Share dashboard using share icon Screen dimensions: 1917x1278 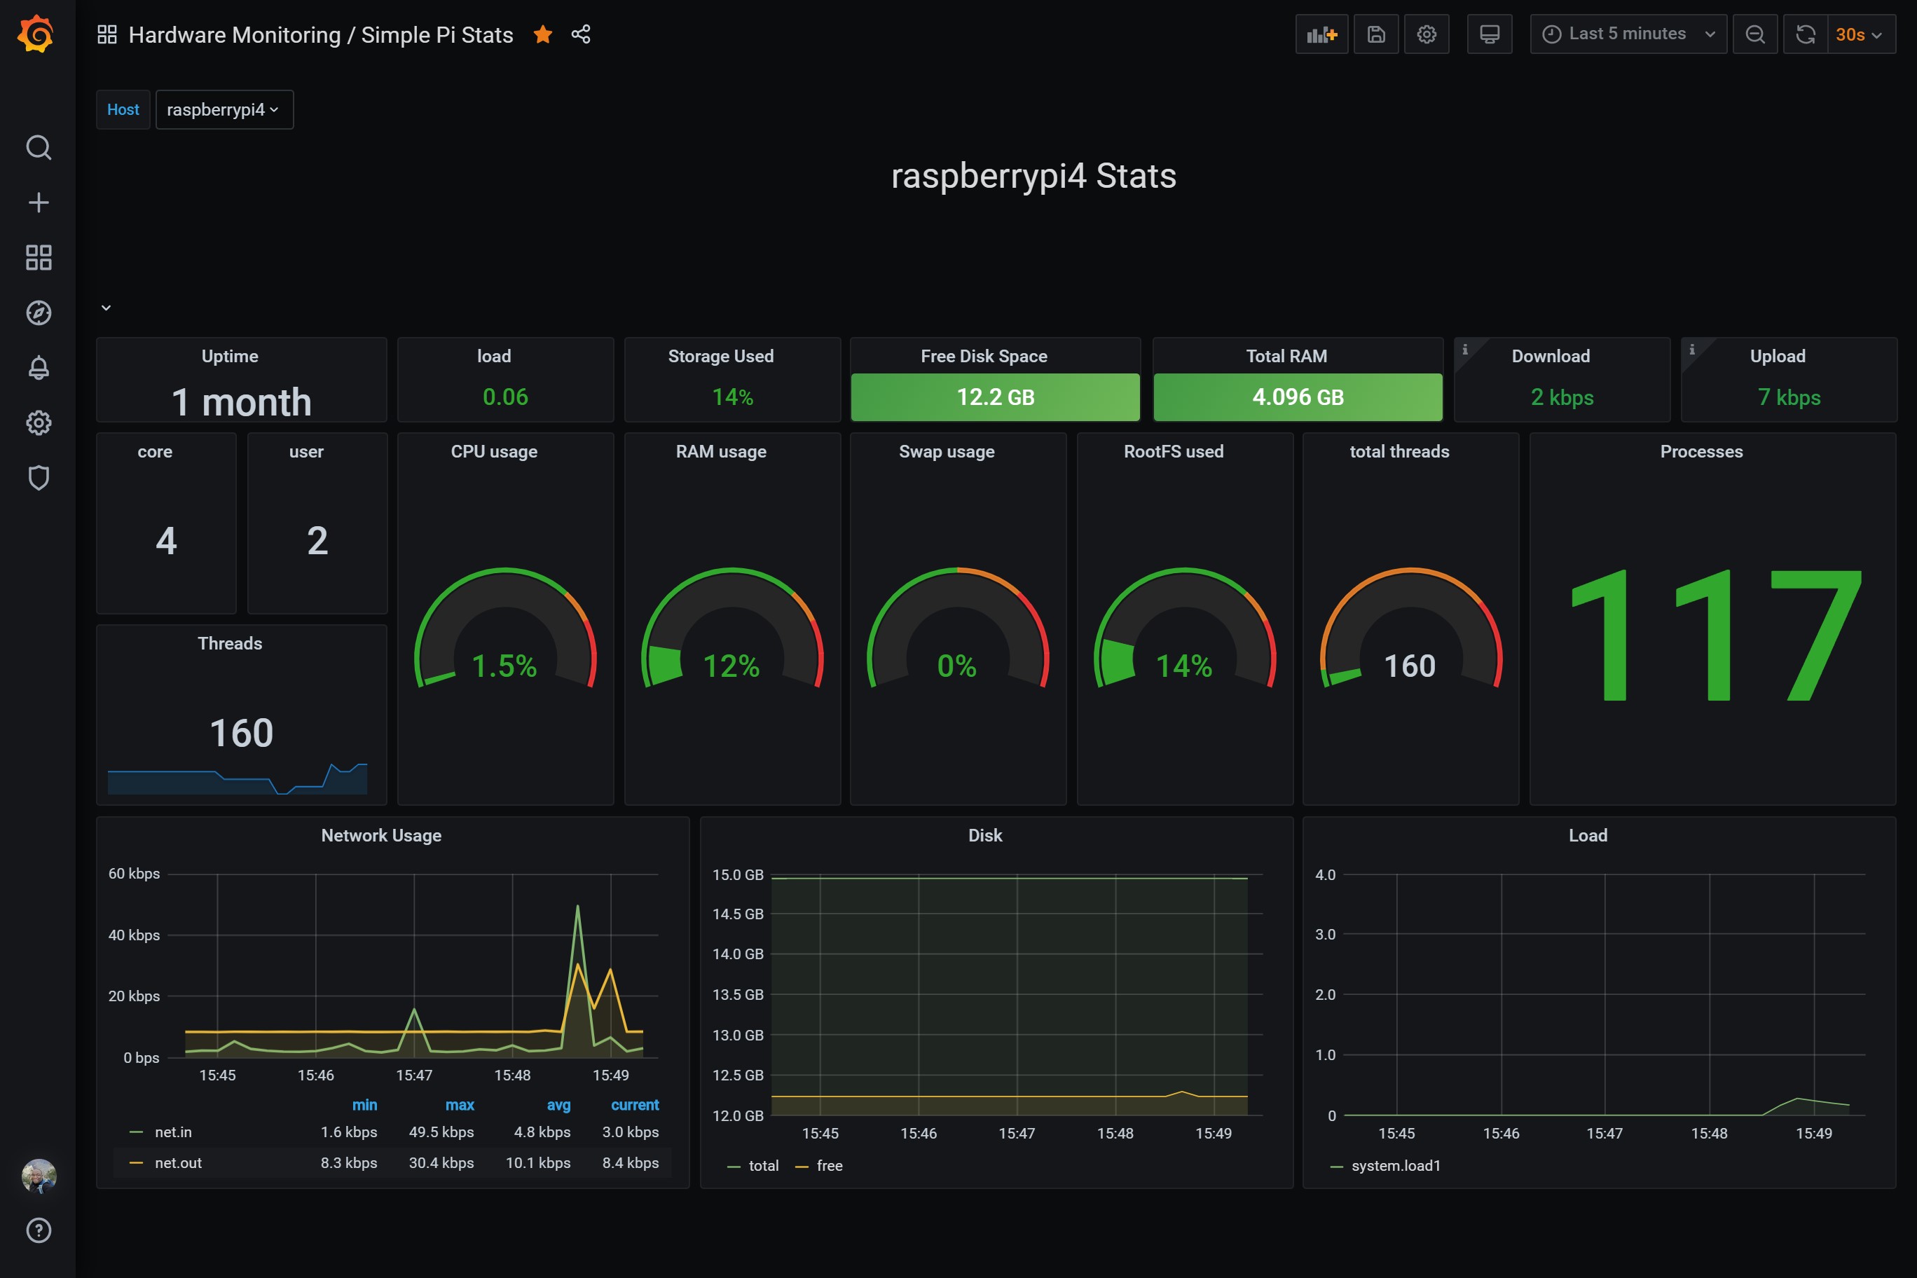click(x=580, y=34)
